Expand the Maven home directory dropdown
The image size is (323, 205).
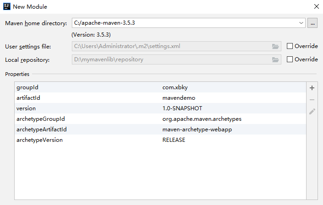(301, 23)
